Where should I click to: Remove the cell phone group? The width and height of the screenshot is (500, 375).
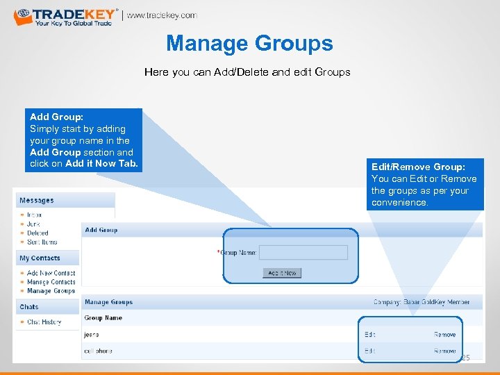(444, 351)
